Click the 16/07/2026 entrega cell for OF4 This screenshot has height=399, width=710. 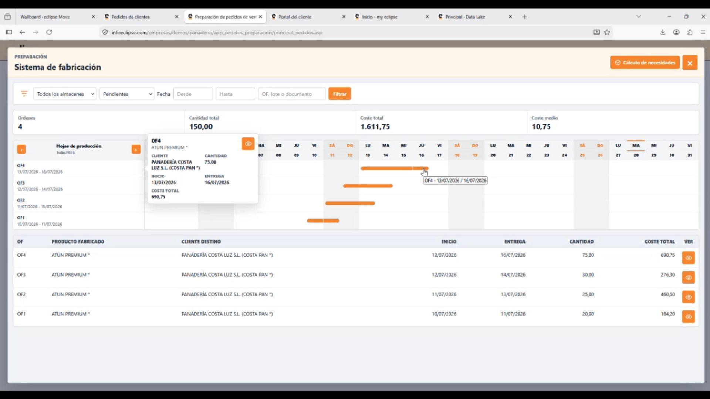(x=513, y=255)
